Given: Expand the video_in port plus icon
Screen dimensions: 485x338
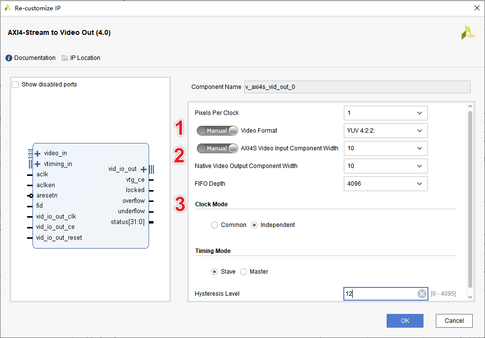Looking at the screenshot, I should [37, 153].
